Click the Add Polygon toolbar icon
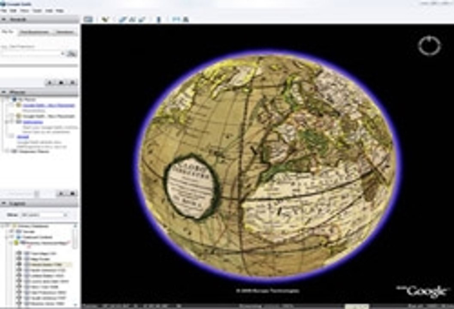 pos(123,19)
